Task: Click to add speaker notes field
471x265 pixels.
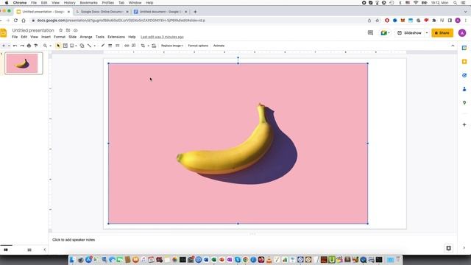Action: [x=74, y=240]
